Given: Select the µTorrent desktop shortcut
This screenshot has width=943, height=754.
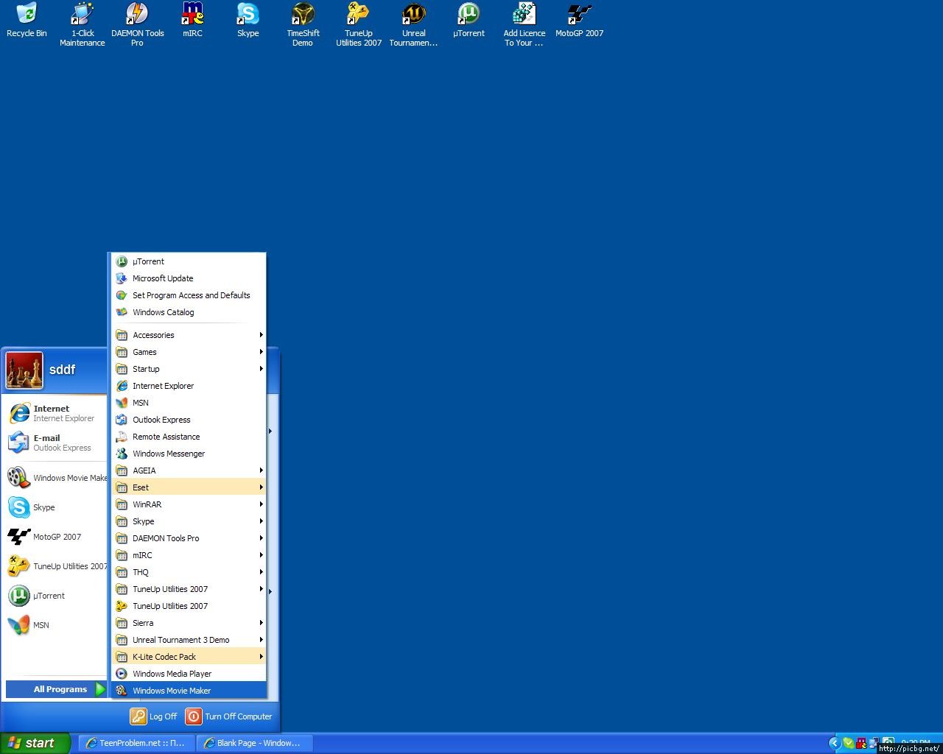Looking at the screenshot, I should (x=469, y=21).
